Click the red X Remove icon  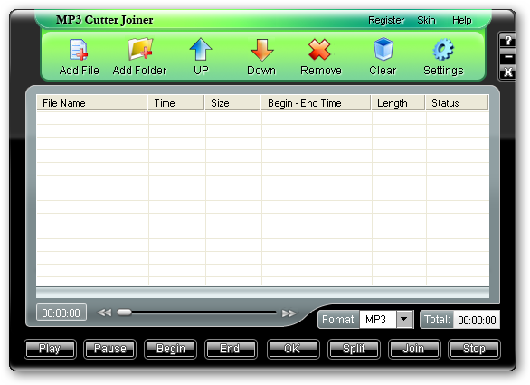click(x=319, y=50)
